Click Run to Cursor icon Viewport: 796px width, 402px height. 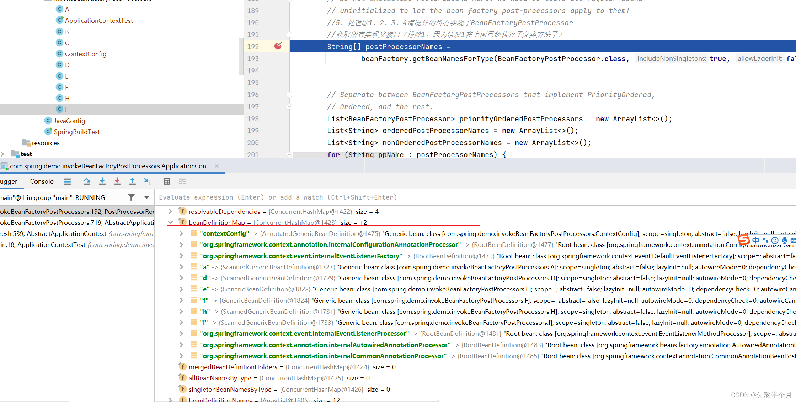(148, 181)
